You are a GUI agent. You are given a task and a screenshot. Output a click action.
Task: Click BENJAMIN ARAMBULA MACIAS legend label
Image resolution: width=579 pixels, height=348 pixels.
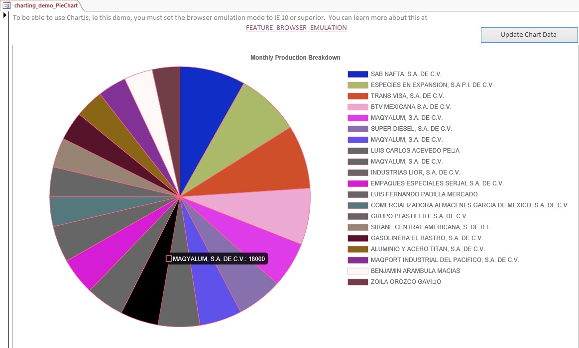click(415, 271)
